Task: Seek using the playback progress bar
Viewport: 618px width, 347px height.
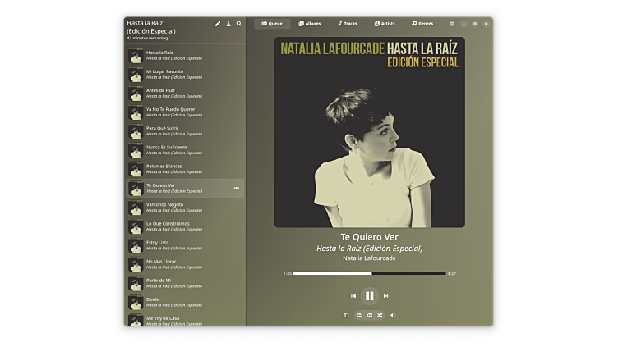Action: click(x=369, y=273)
